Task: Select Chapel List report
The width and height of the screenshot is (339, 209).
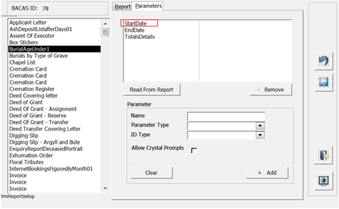Action: pos(55,62)
